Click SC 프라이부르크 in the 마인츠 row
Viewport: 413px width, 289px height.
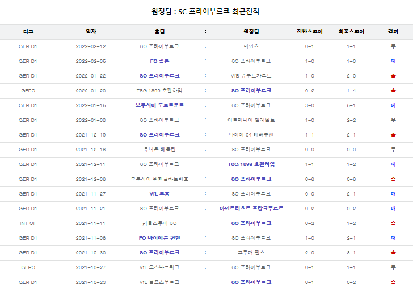coord(159,46)
